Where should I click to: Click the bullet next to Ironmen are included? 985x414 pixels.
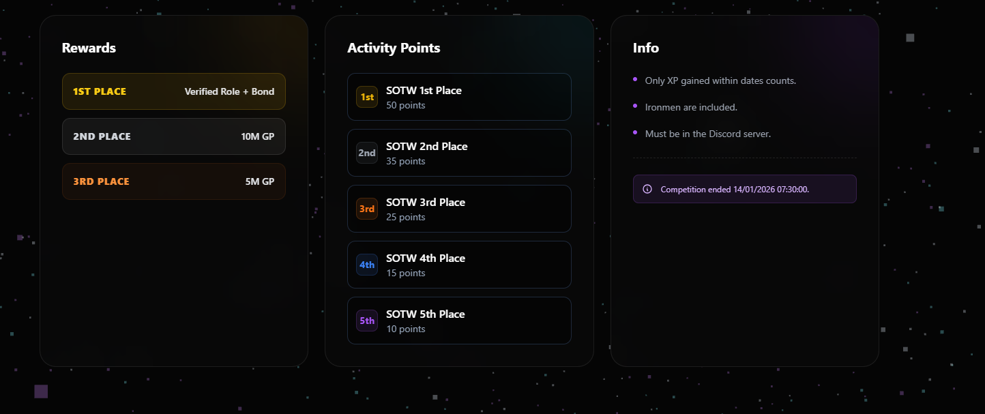click(636, 106)
